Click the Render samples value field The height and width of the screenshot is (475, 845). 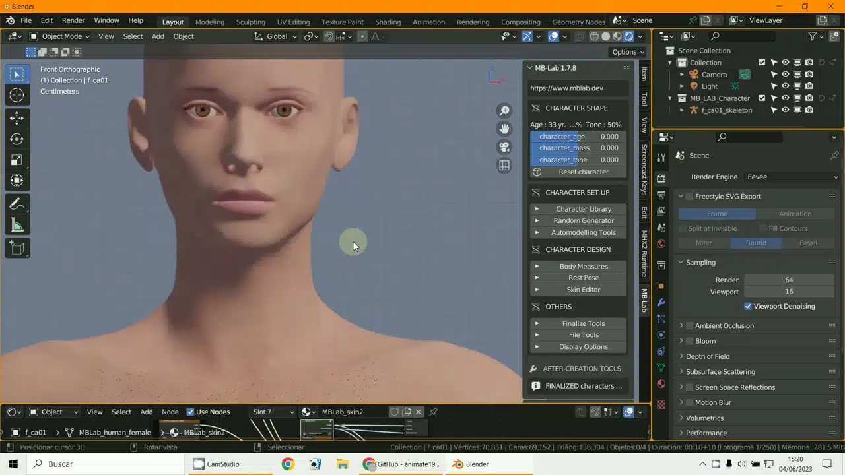(788, 280)
